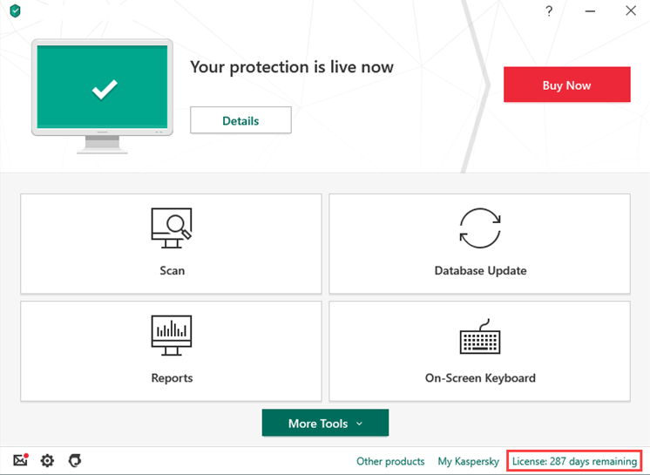Open protection Details
Screen dimensions: 650x475
240,120
